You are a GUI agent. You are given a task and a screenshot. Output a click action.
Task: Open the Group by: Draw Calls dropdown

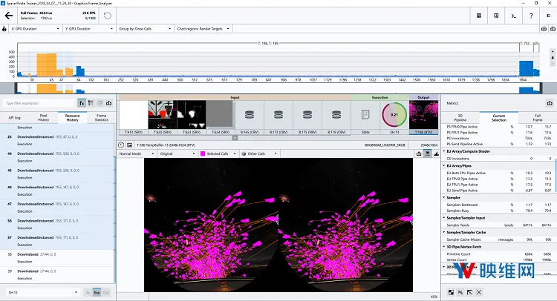pyautogui.click(x=145, y=29)
